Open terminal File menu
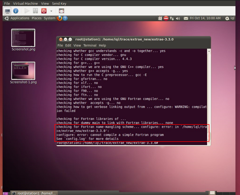 (x=60, y=45)
